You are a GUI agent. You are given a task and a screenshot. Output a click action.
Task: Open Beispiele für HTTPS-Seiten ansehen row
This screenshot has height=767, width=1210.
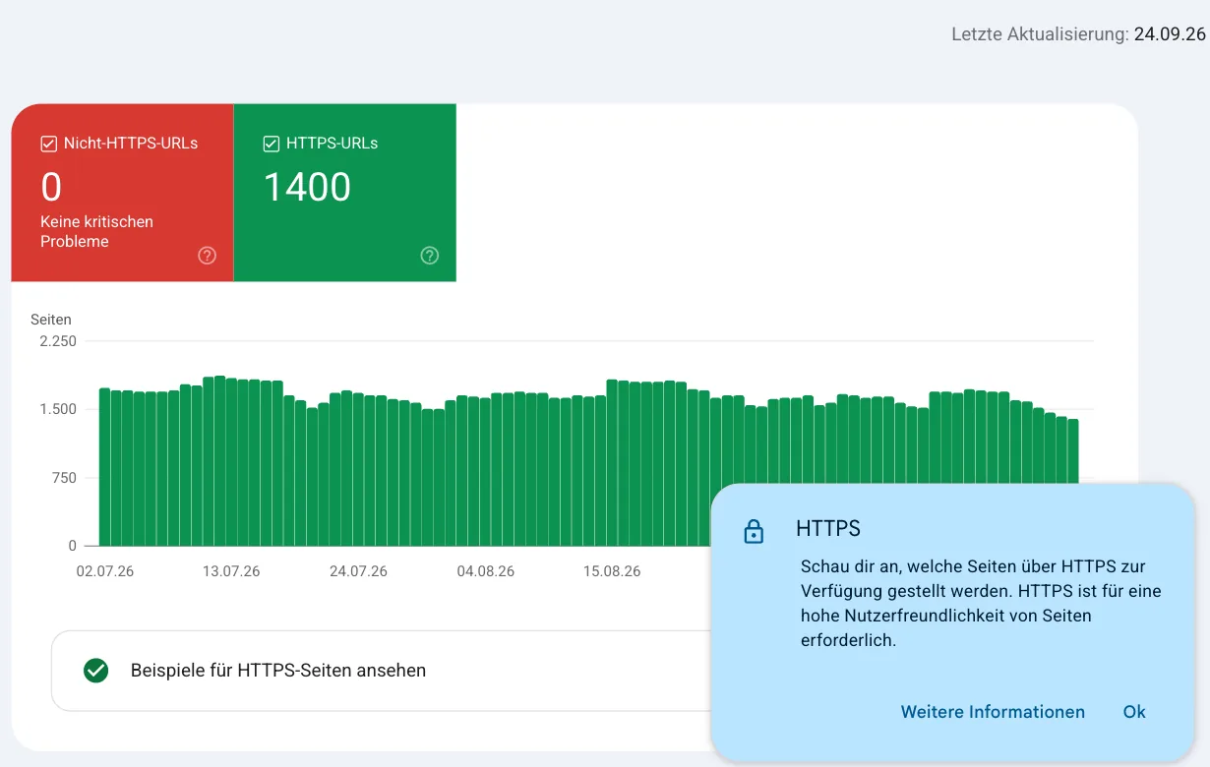[x=382, y=671]
